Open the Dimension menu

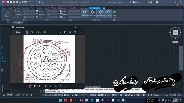point(45,5)
